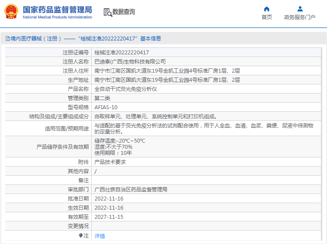Click the 附件 row label
The image size is (327, 244).
(x=83, y=162)
